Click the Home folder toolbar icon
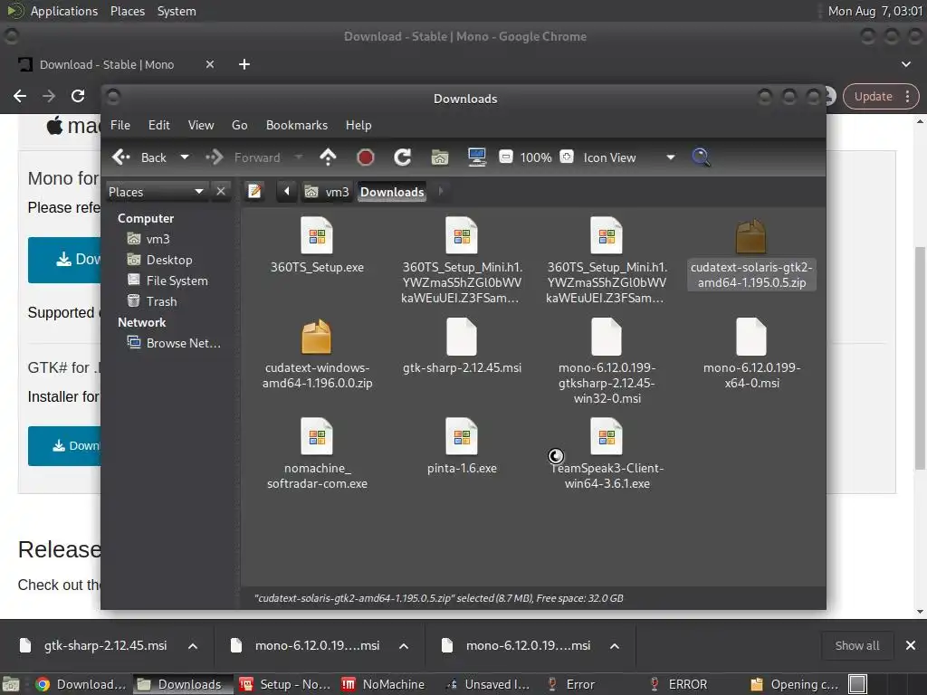Image resolution: width=927 pixels, height=695 pixels. click(440, 157)
